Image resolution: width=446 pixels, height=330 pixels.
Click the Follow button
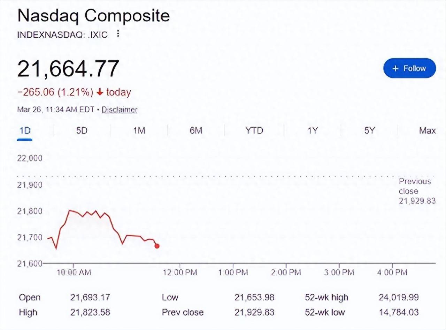[x=409, y=68]
